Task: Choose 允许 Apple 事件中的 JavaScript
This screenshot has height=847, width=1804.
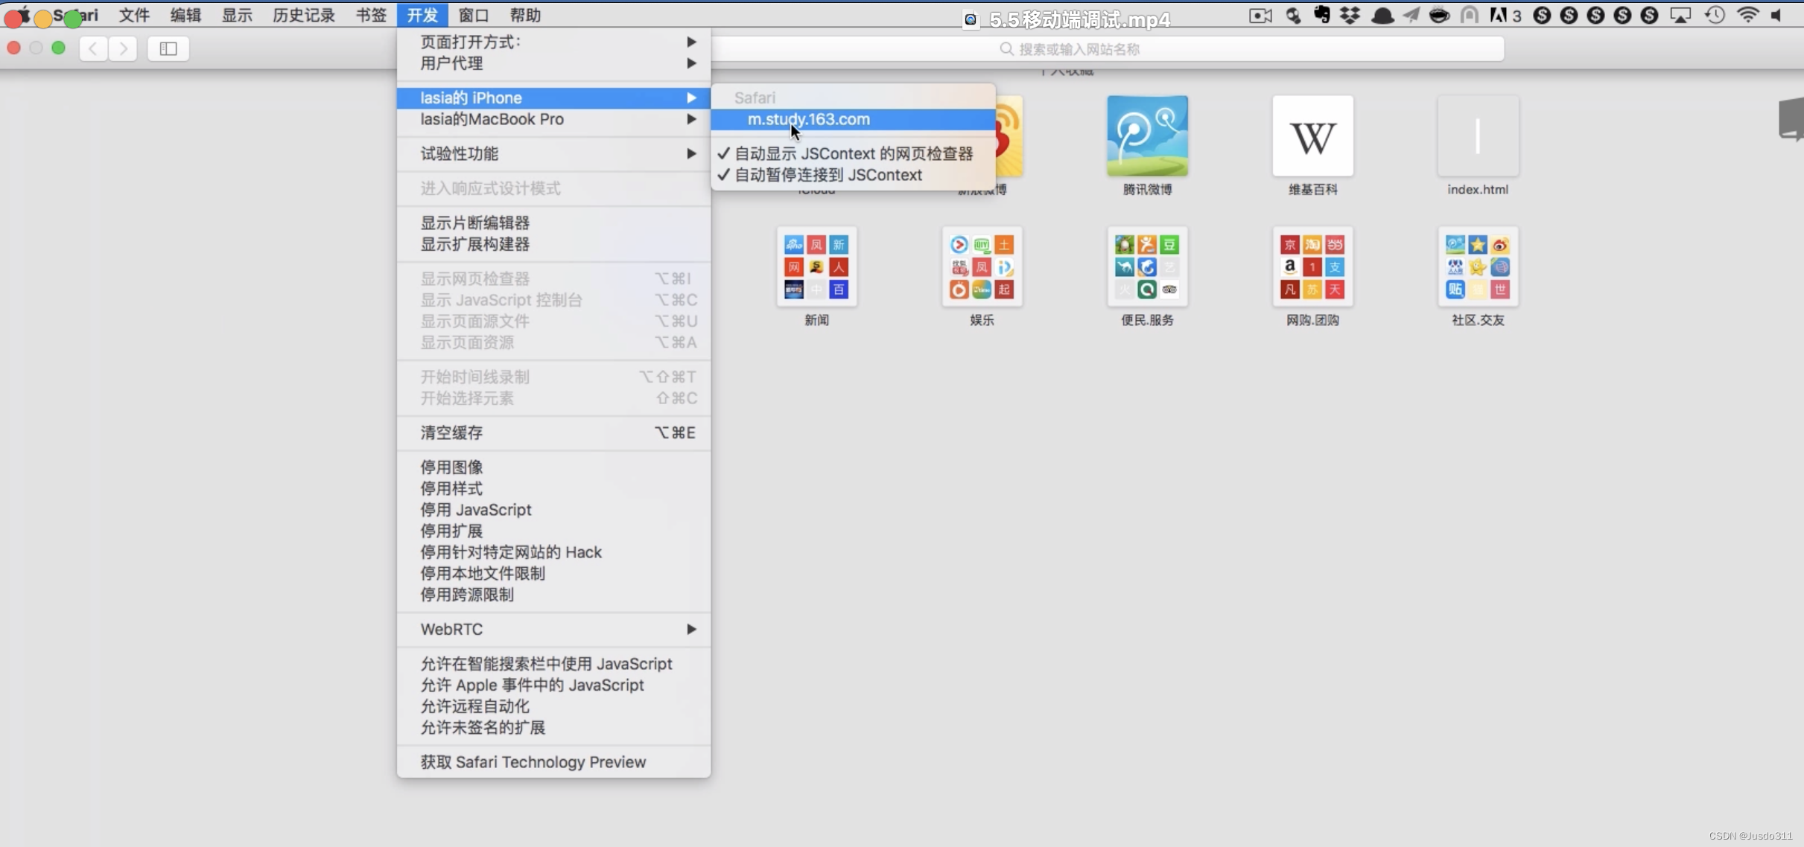Action: (x=553, y=685)
